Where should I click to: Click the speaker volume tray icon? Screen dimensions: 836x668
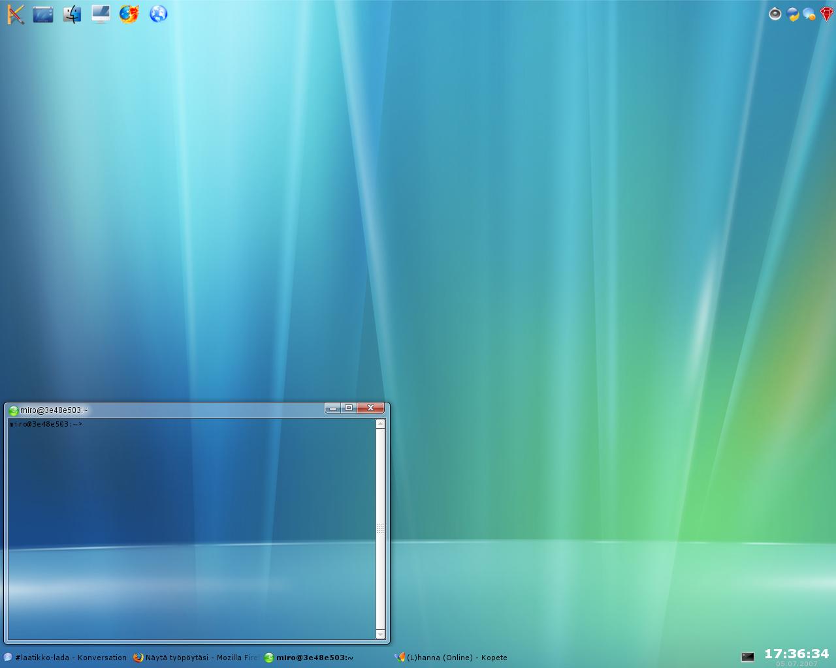(775, 14)
